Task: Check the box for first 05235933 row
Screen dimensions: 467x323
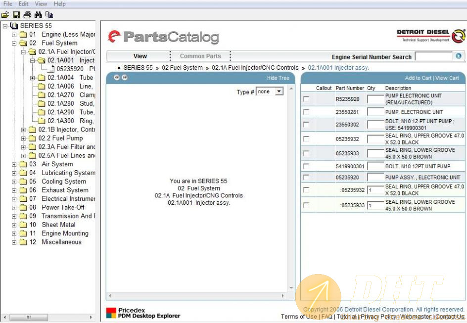Action: 306,153
